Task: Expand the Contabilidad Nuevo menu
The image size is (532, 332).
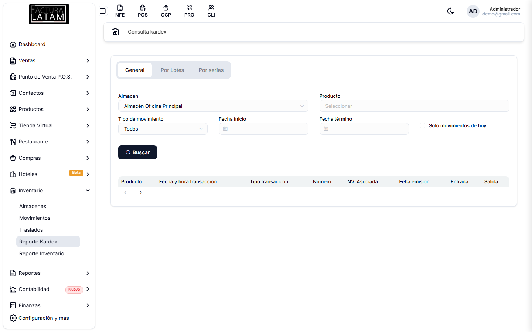Action: click(x=49, y=289)
